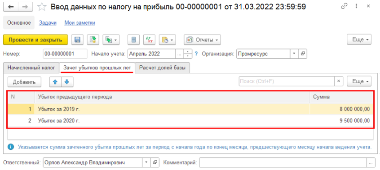
Task: Open the reminder clock dropdown button
Action: [x=167, y=40]
